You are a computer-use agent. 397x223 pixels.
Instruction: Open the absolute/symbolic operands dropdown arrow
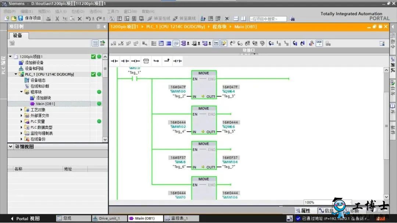[x=188, y=44]
